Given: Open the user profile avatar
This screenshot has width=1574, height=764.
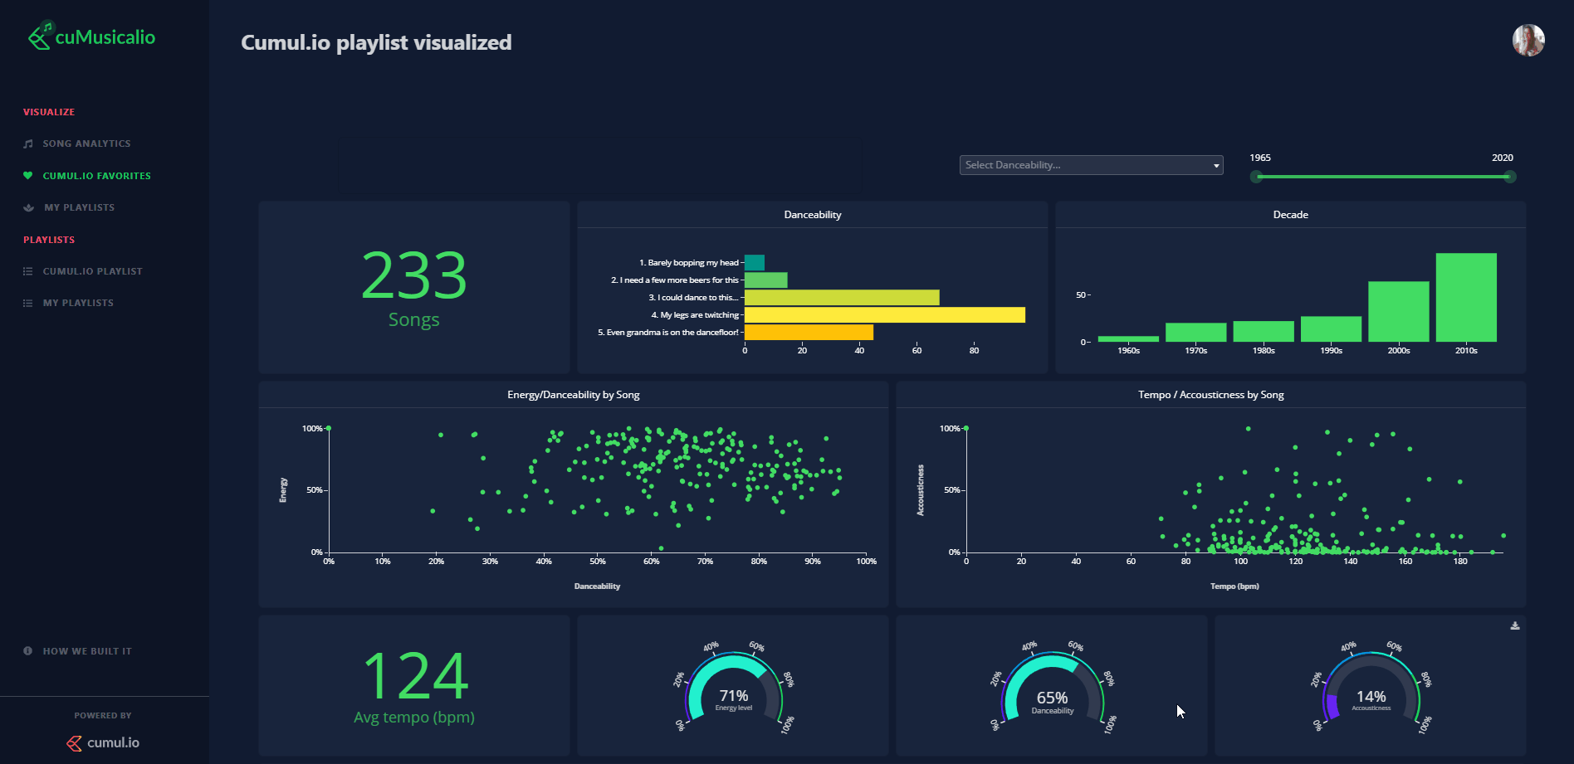Looking at the screenshot, I should pos(1528,41).
